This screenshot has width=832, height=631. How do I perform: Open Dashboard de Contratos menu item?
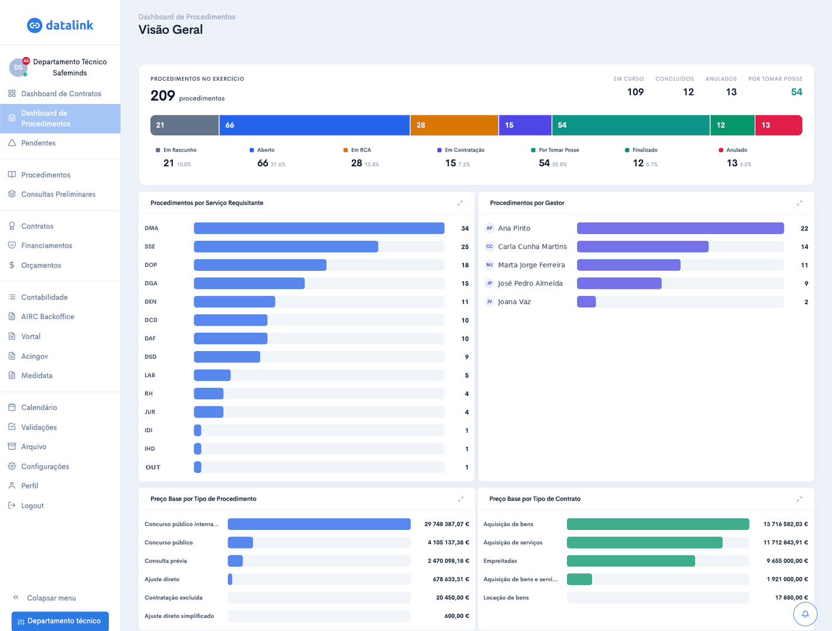(60, 93)
